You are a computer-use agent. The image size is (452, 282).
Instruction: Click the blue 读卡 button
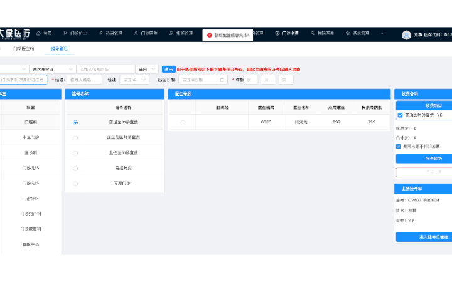(x=168, y=69)
